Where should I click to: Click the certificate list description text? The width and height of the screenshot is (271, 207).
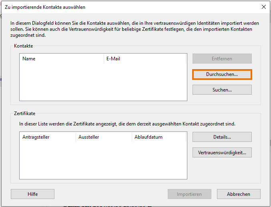(x=127, y=124)
